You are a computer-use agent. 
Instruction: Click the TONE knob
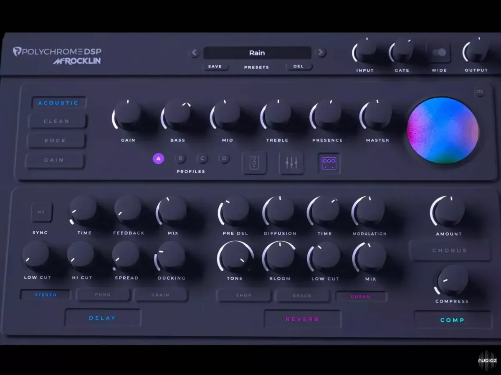click(x=235, y=256)
